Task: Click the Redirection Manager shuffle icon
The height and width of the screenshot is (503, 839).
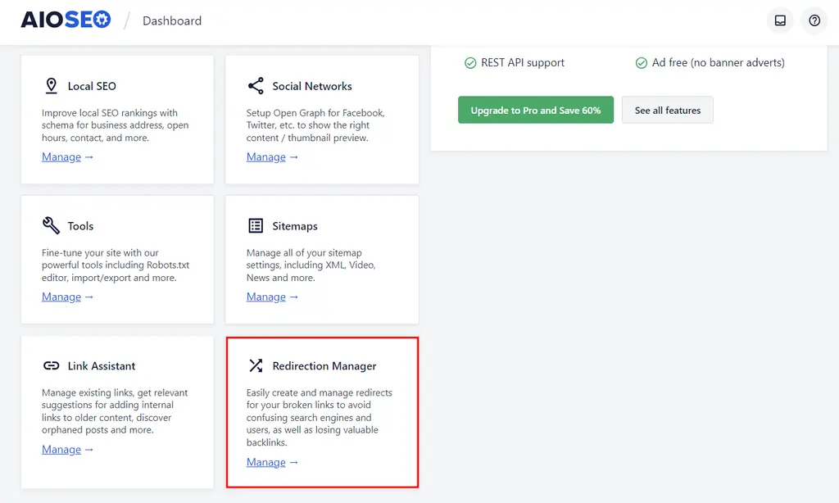Action: tap(256, 366)
